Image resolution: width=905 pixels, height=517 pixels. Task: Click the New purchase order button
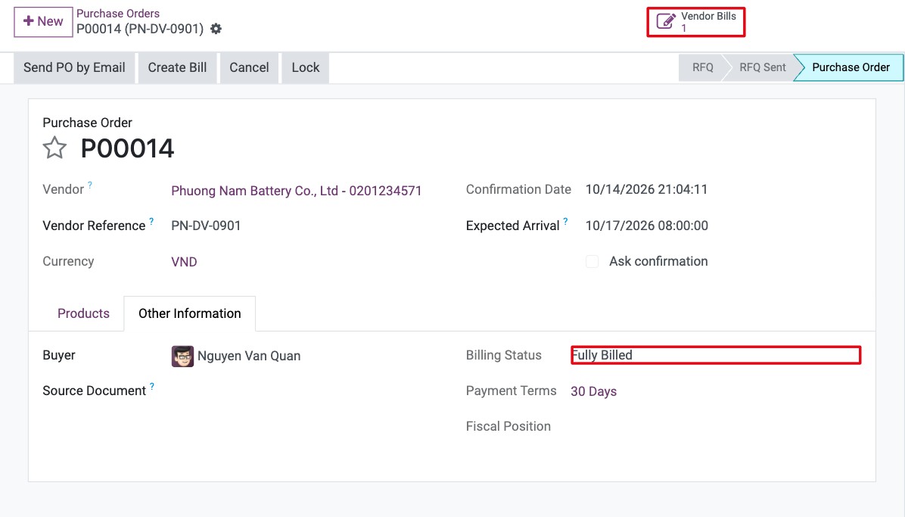click(x=43, y=22)
